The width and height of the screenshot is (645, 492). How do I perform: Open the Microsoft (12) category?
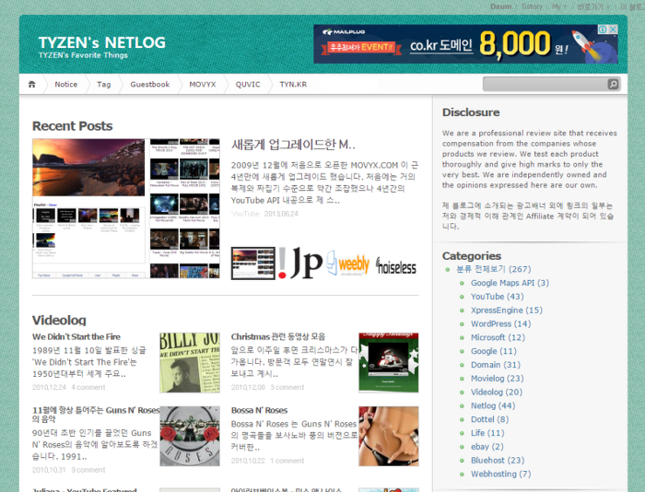point(498,337)
